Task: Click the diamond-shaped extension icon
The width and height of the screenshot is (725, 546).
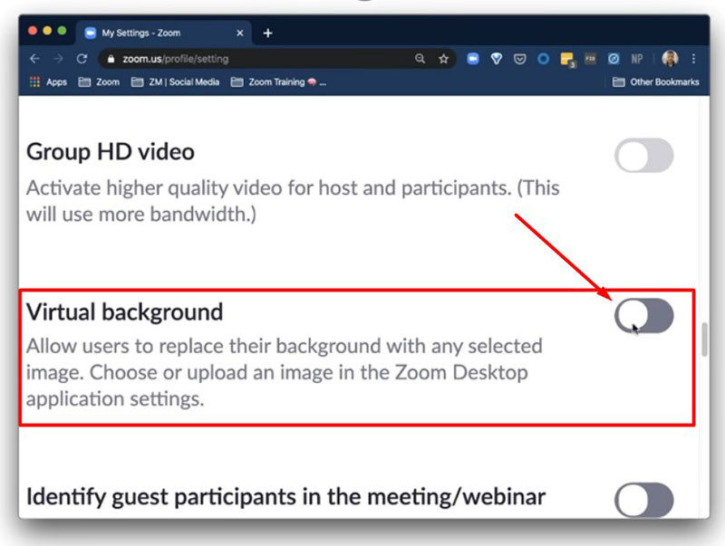Action: pos(496,59)
